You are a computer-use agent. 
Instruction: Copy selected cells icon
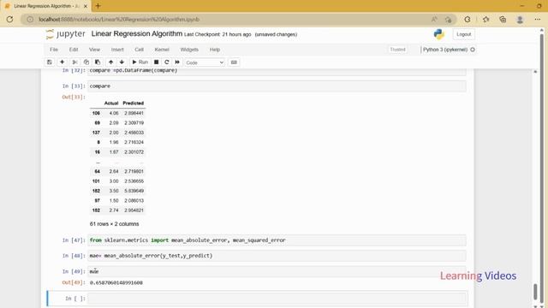tap(86, 62)
